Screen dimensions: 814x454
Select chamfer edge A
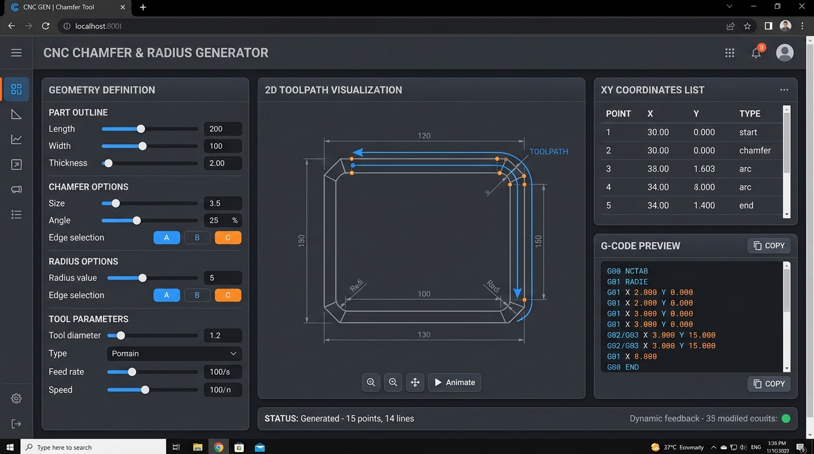pyautogui.click(x=167, y=238)
